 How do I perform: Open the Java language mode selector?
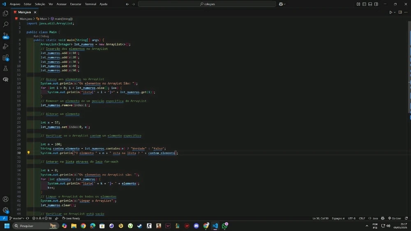374,218
